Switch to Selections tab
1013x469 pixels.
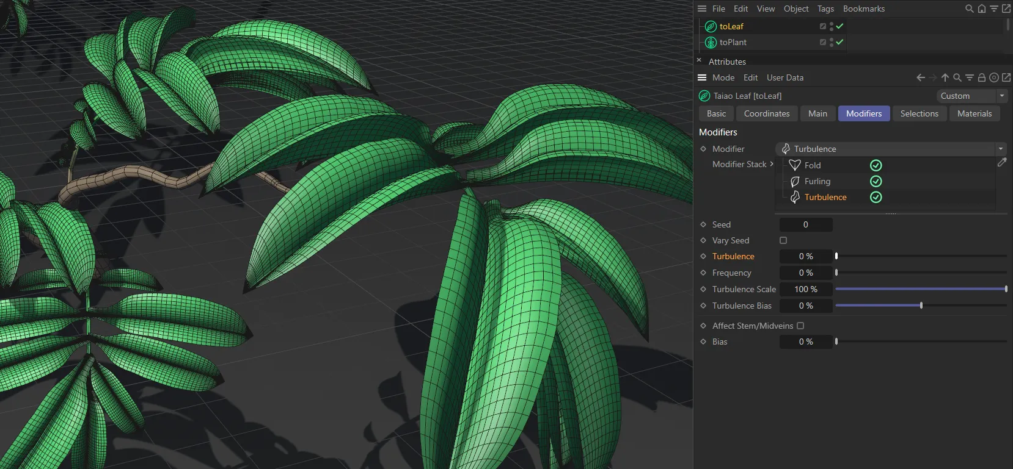point(919,113)
